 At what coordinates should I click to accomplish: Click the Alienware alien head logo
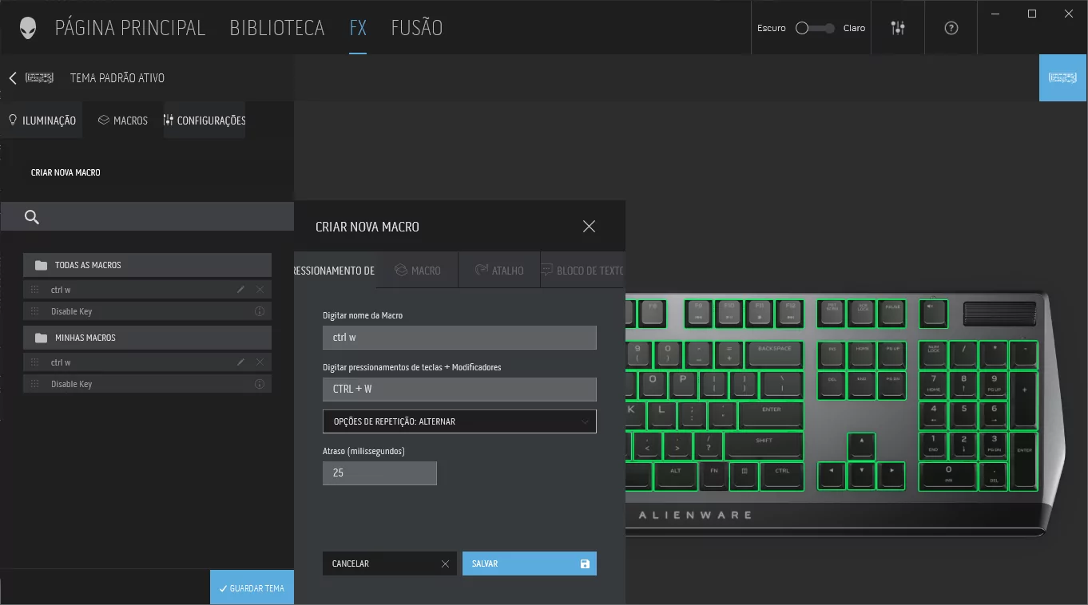[x=28, y=28]
